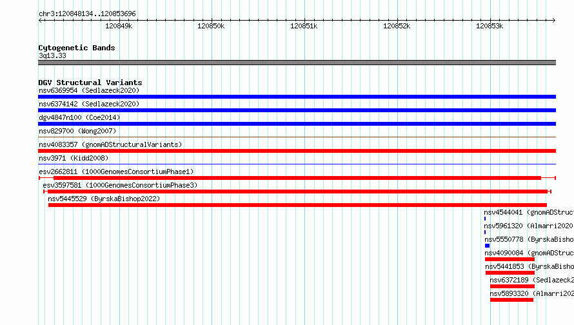The height and width of the screenshot is (325, 574).
Task: Open the dgv4847n100 (Coe2014) label
Action: (79, 117)
